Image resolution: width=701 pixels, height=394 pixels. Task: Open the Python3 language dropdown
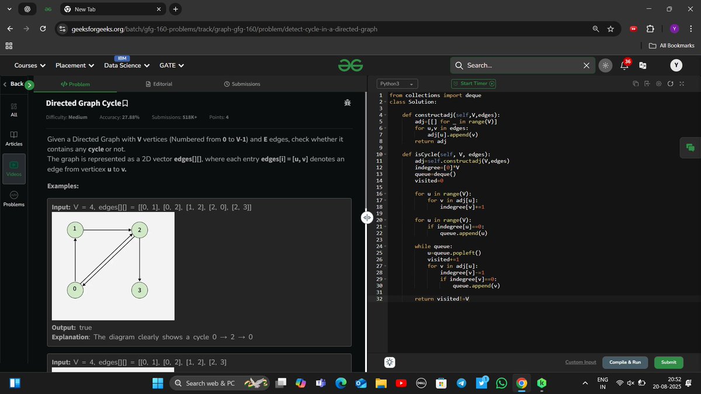(x=396, y=84)
